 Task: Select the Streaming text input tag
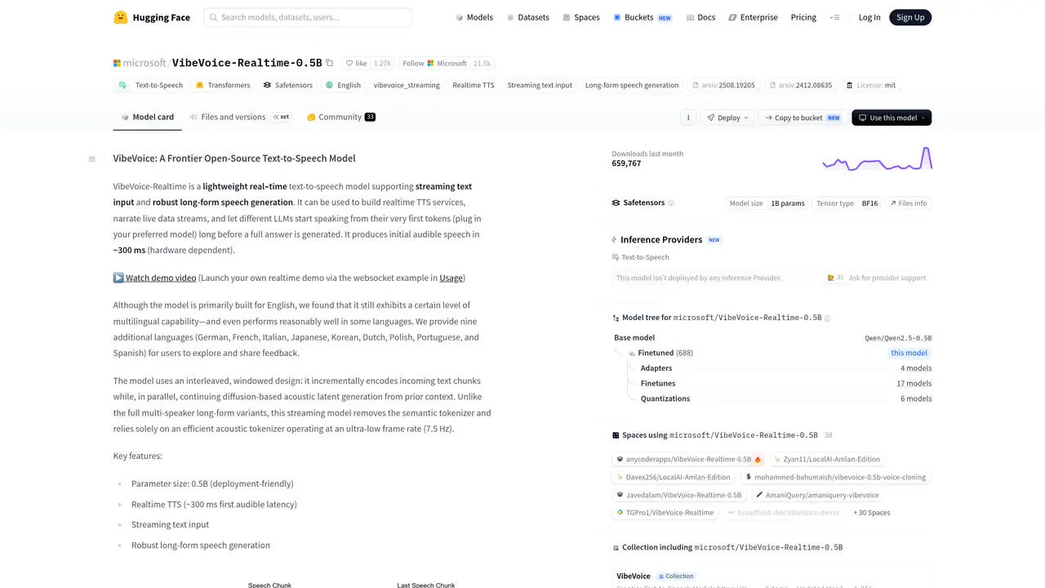[x=540, y=85]
